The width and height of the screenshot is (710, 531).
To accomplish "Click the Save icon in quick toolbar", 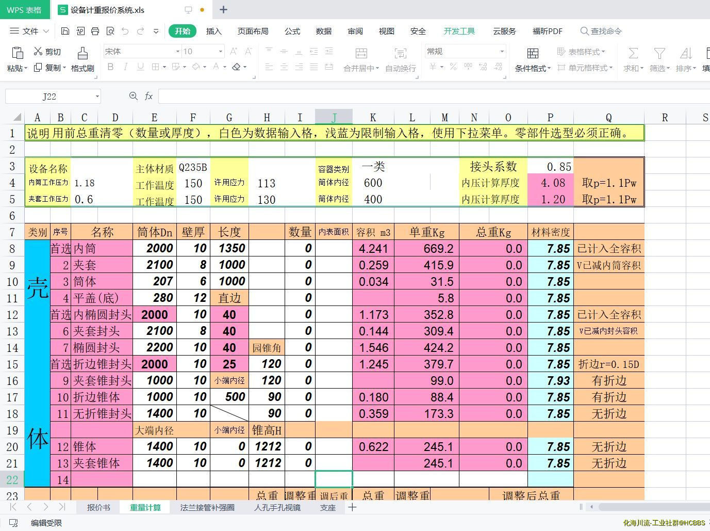I will click(x=65, y=31).
